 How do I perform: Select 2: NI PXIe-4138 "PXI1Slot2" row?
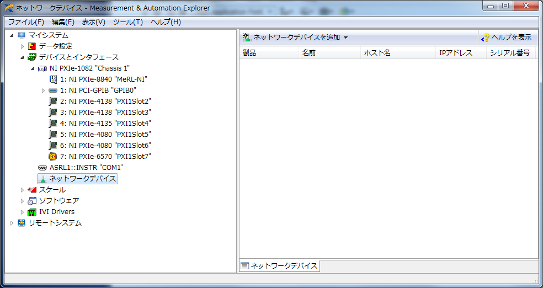pyautogui.click(x=105, y=102)
